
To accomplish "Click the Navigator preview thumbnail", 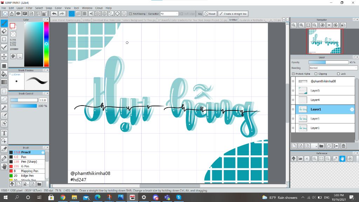I will pyautogui.click(x=325, y=41).
